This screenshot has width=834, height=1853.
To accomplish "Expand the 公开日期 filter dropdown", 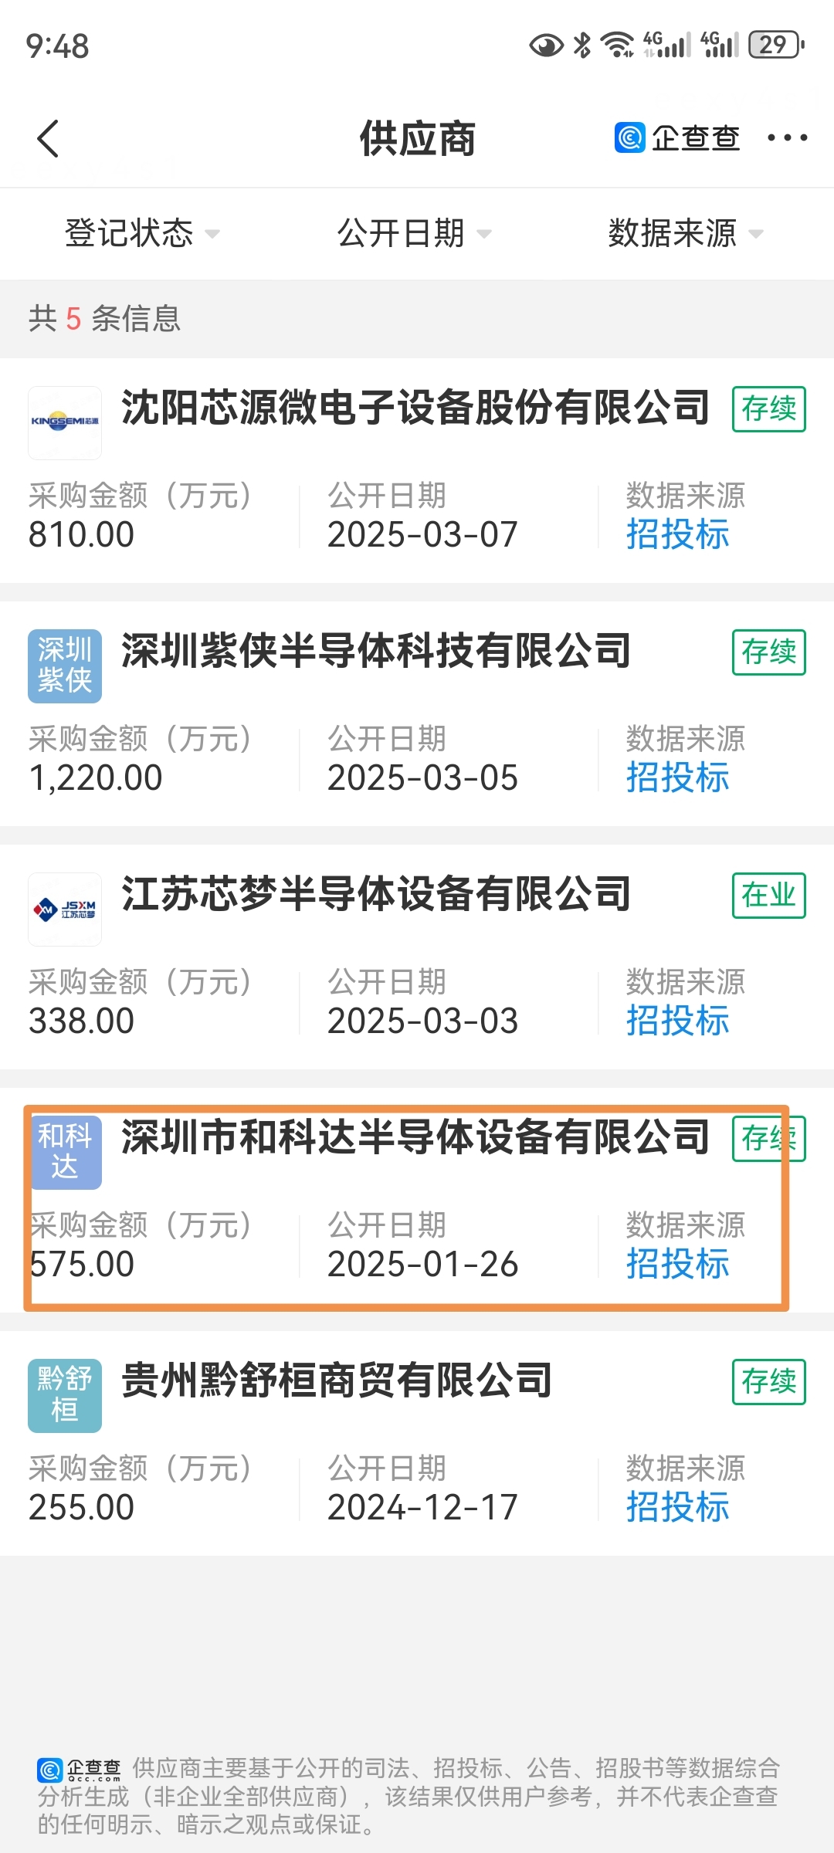I will pyautogui.click(x=415, y=233).
